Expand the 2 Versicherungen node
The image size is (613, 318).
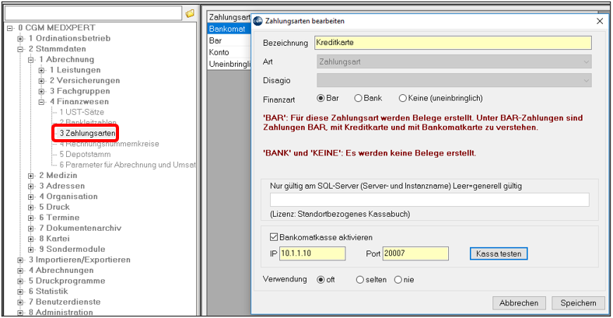(41, 81)
